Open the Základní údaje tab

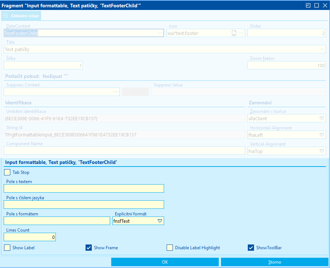[21, 16]
